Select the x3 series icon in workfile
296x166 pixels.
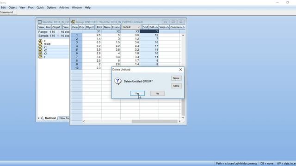[x=40, y=53]
